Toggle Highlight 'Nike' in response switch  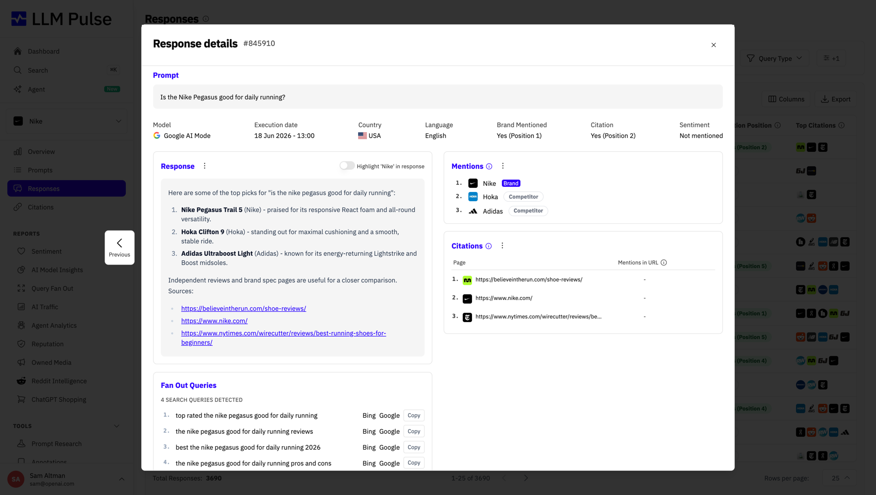tap(347, 166)
